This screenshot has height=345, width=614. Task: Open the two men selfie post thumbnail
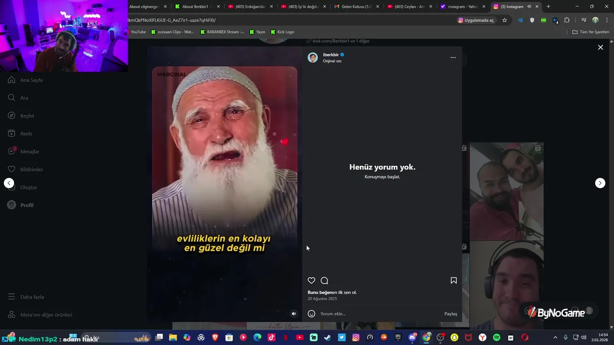tap(507, 191)
